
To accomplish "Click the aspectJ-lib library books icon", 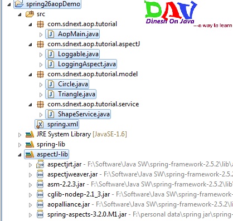I will pos(30,154).
